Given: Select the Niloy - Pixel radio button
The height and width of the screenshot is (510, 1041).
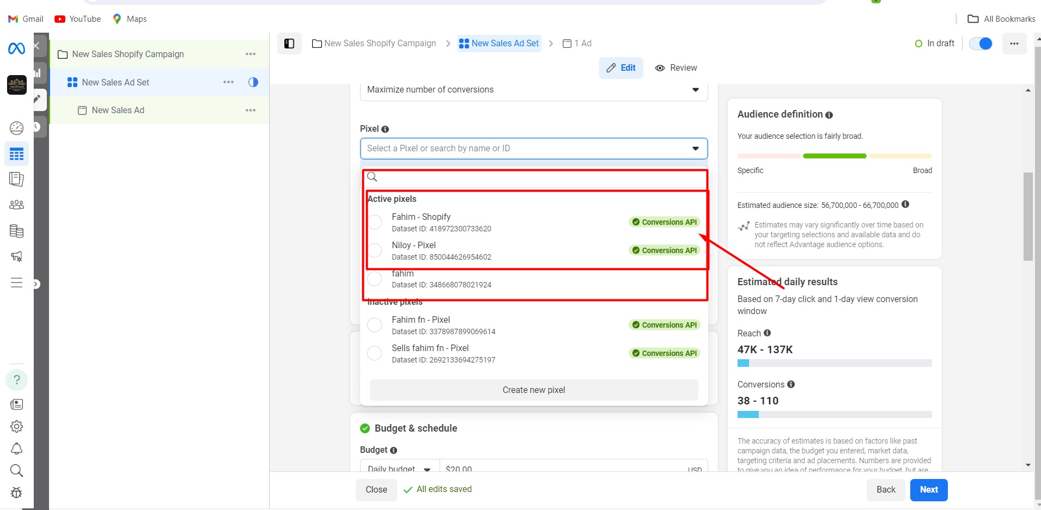Looking at the screenshot, I should point(375,250).
